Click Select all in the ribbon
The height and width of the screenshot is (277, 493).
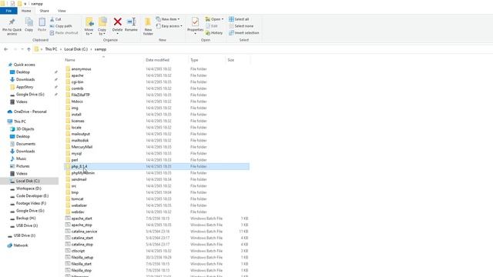[x=239, y=19]
